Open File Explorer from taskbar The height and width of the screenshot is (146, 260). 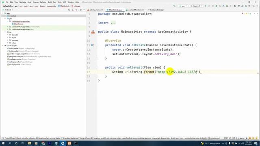[30, 143]
